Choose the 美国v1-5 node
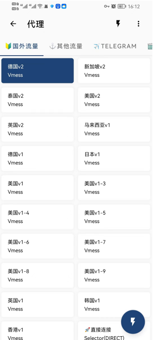The height and width of the screenshot is (340, 153). coord(114,217)
